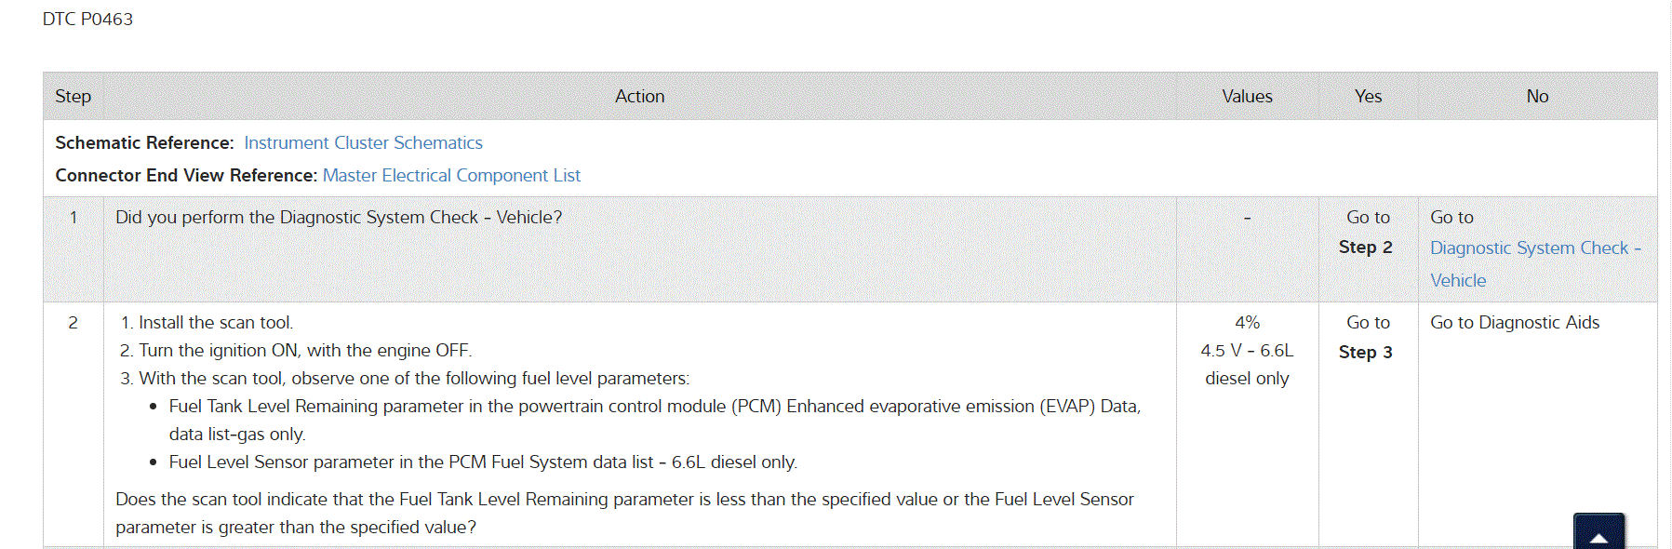This screenshot has height=549, width=1672.
Task: Click the 'Go to Step 2' text
Action: pos(1367,233)
